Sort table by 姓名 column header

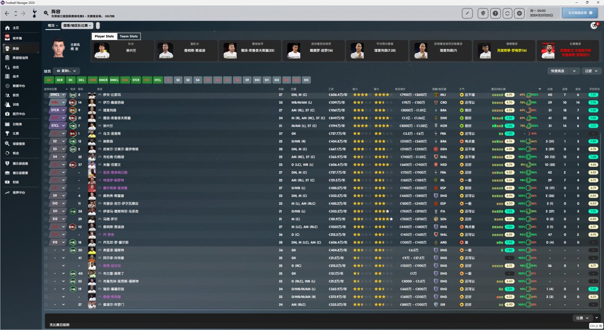coord(100,89)
